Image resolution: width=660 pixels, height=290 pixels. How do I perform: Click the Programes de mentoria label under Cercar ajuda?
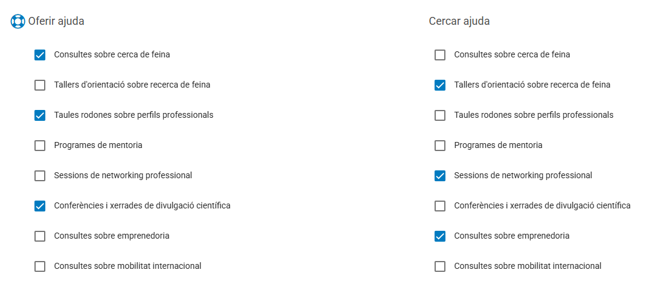point(498,145)
